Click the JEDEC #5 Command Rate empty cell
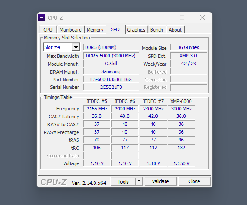247x205 pixels. 97,156
